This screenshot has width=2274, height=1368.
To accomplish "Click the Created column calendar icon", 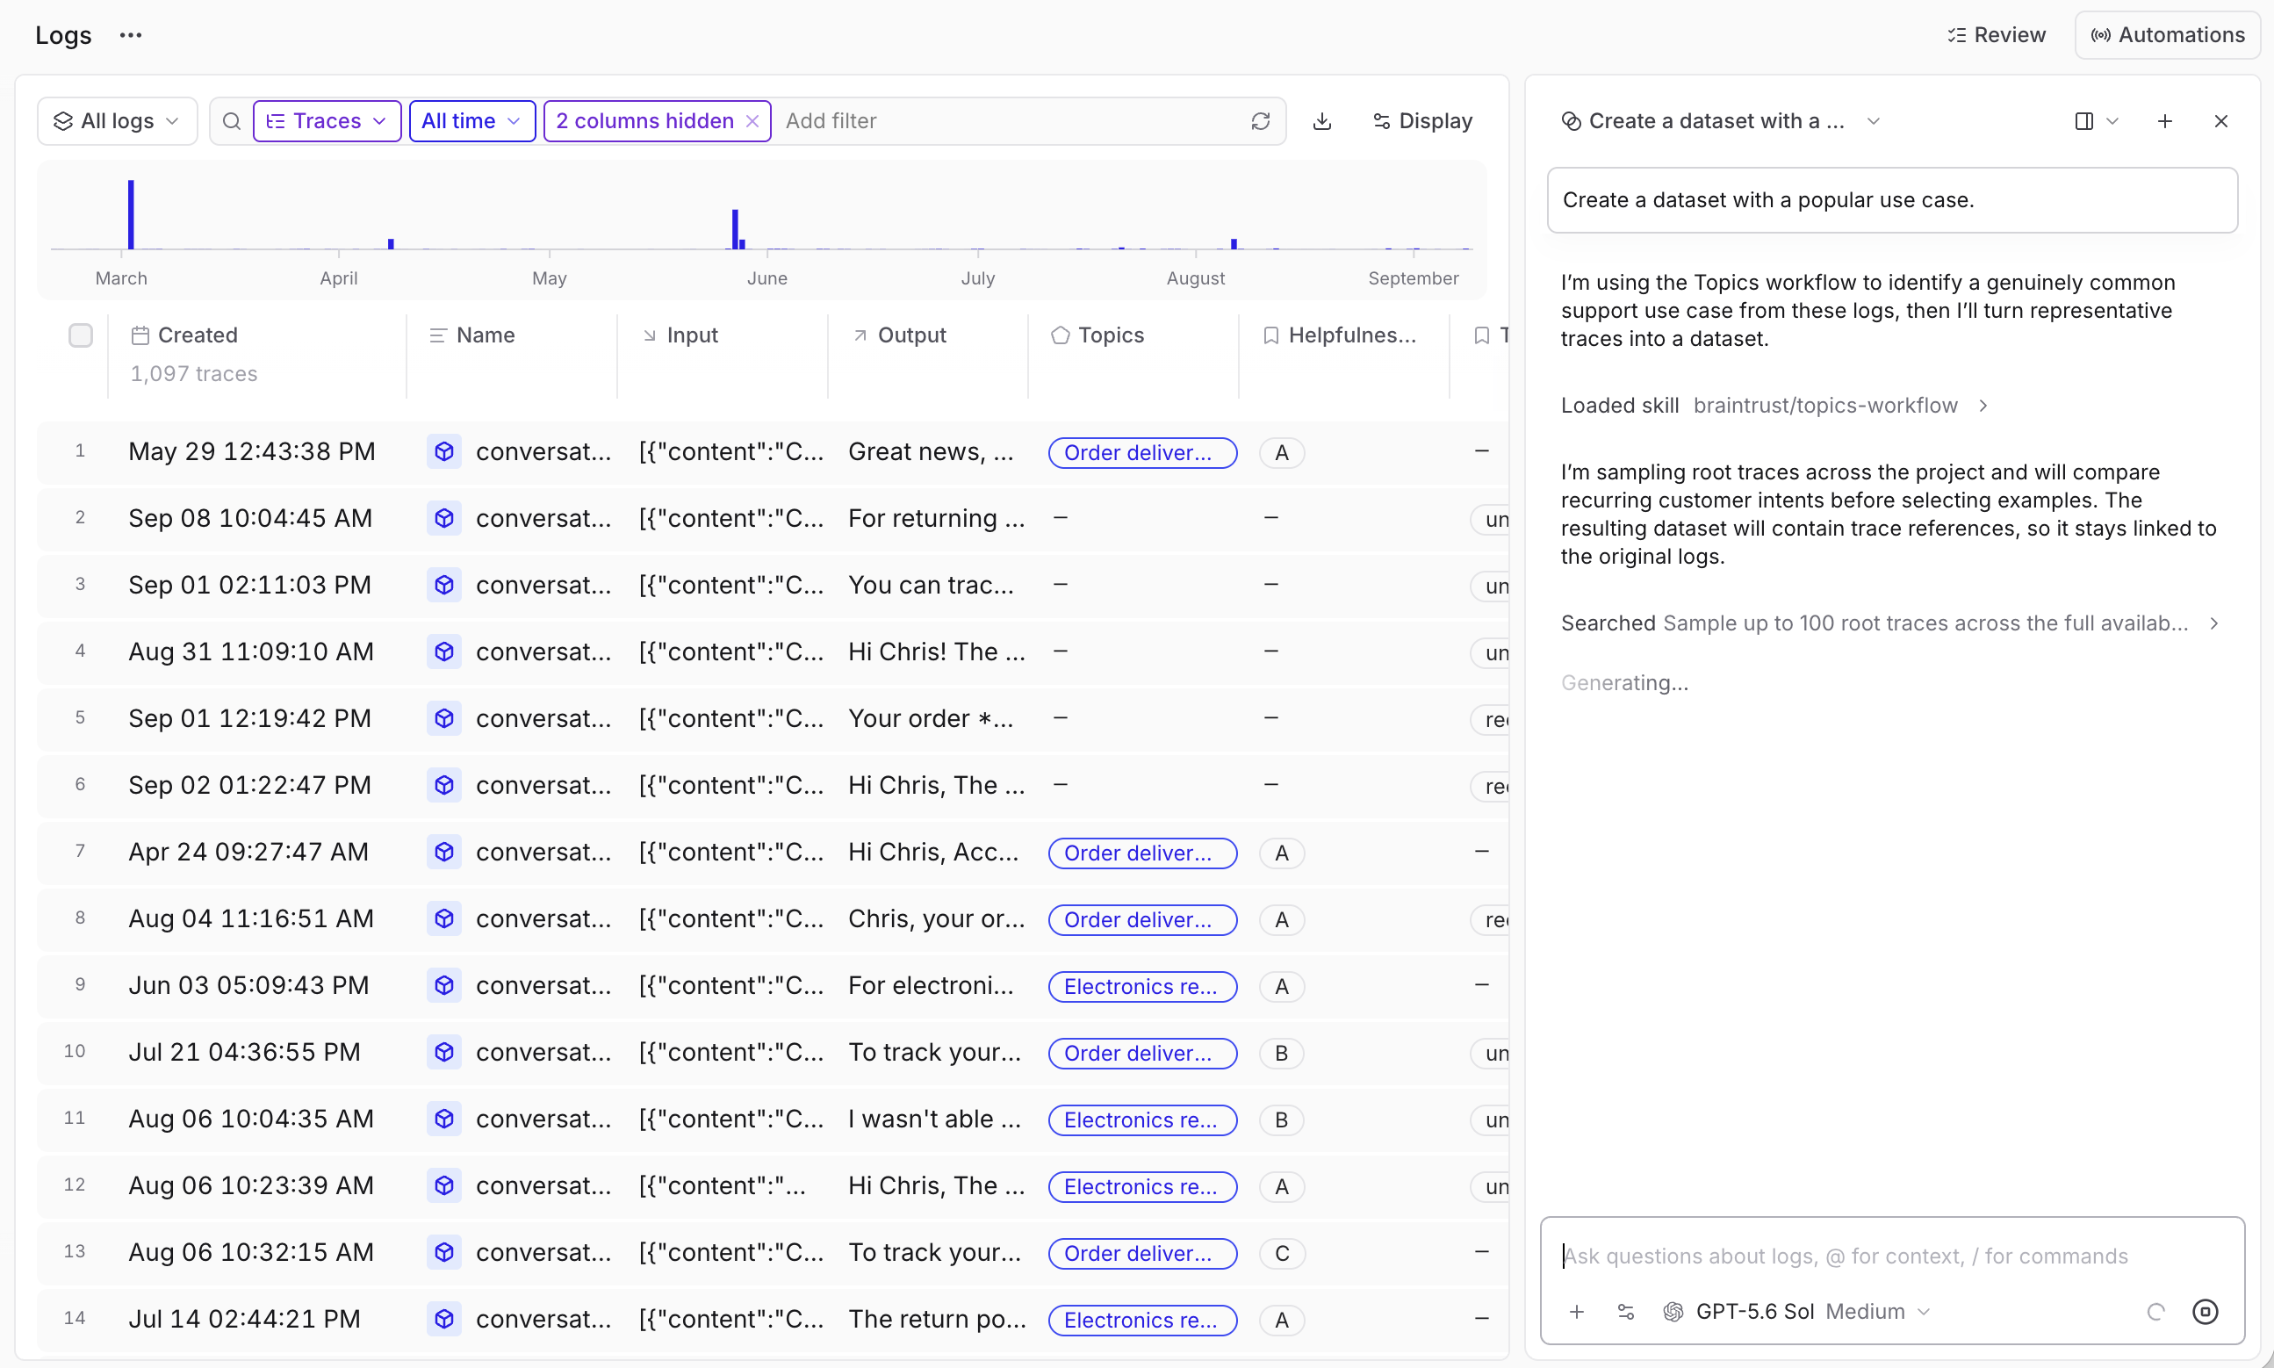I will click(140, 335).
